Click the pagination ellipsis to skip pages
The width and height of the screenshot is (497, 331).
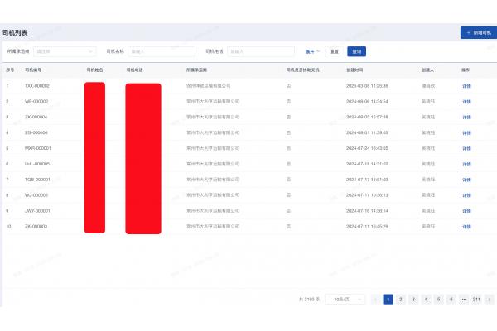(x=463, y=298)
